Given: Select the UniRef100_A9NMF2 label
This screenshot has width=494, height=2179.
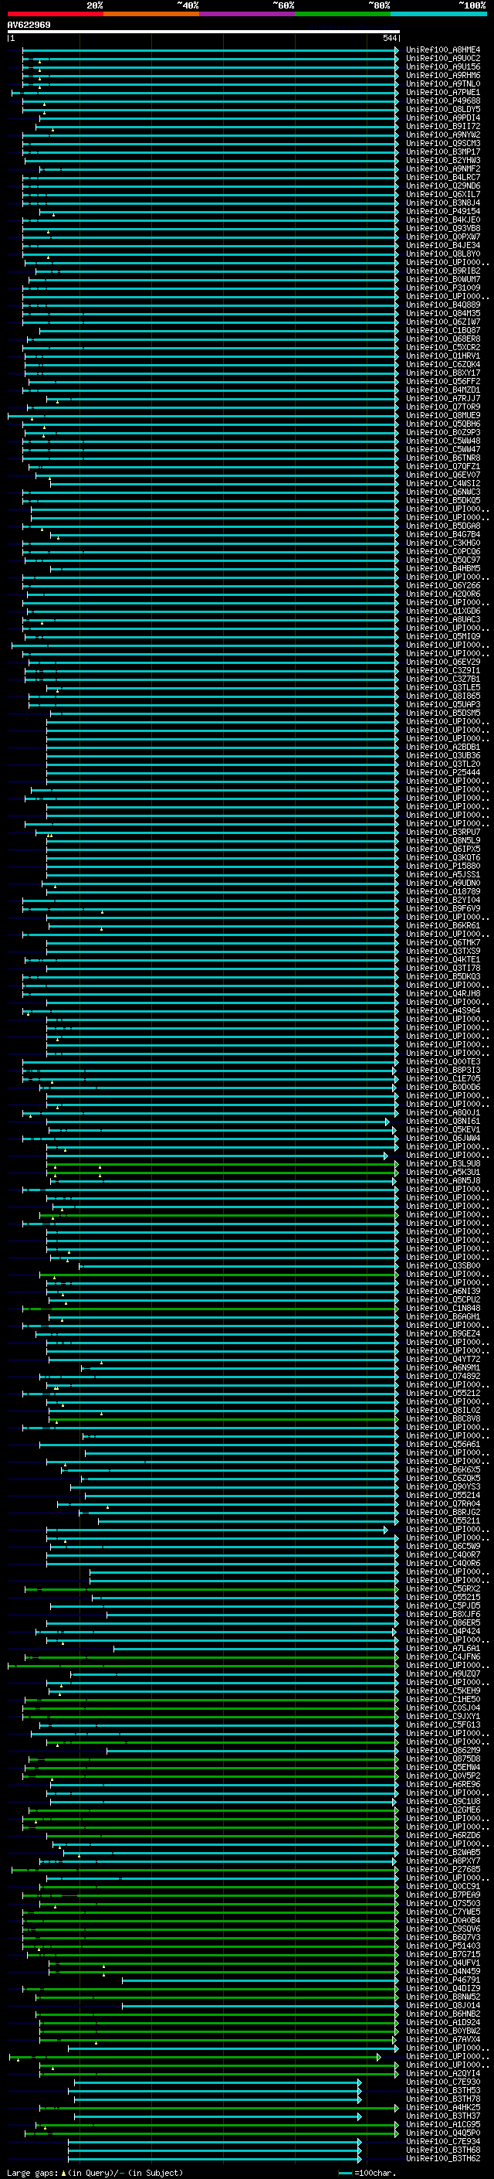Looking at the screenshot, I should (x=443, y=169).
